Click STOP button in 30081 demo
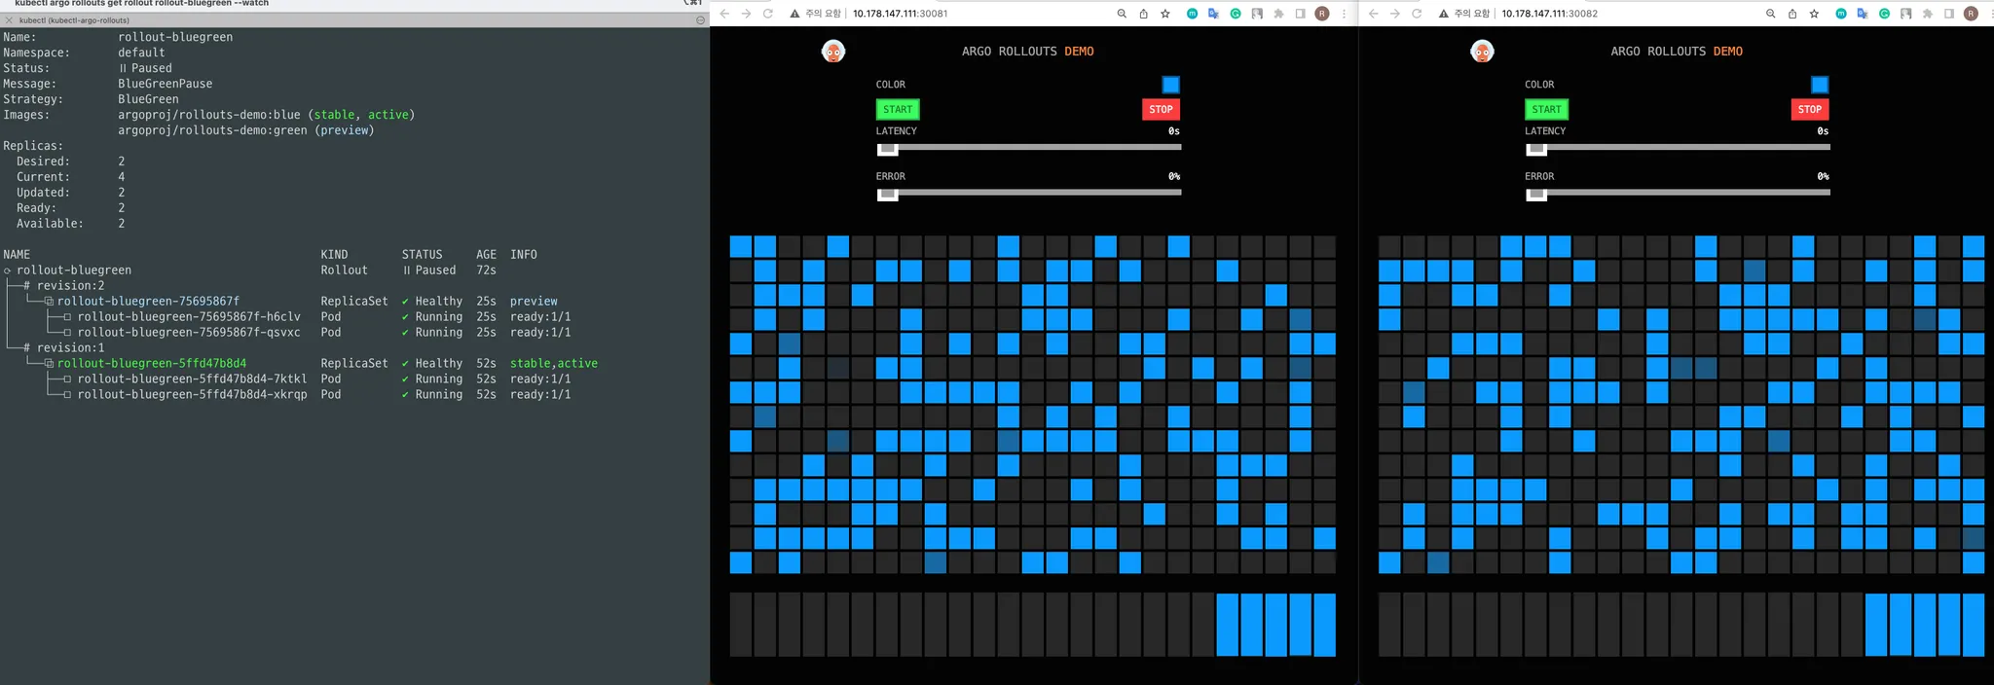 [x=1161, y=109]
